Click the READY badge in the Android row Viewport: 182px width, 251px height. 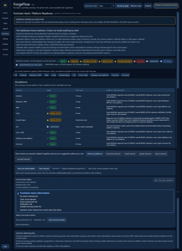[53, 96]
